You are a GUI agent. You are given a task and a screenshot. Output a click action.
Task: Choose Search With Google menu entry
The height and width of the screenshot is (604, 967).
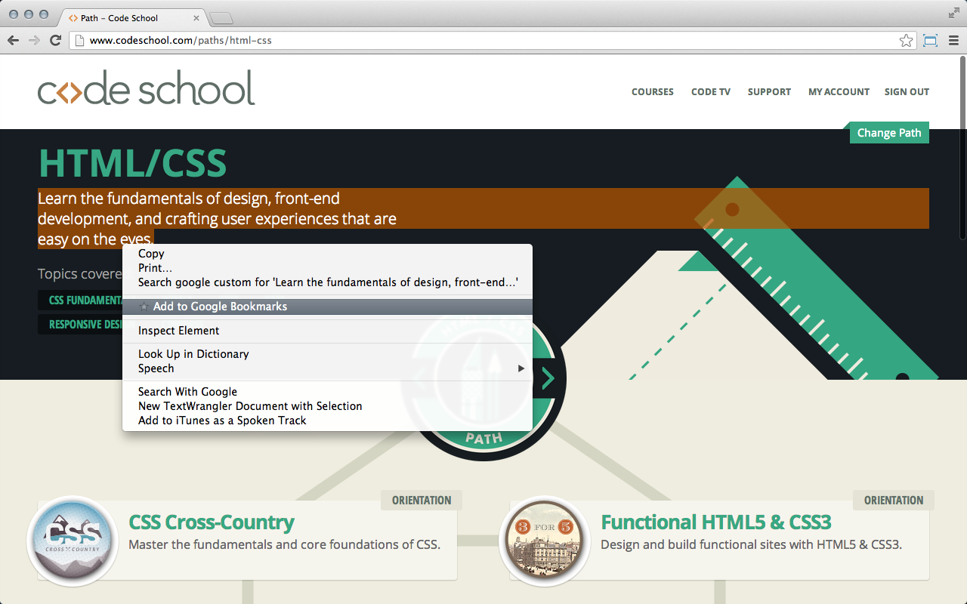click(327, 392)
